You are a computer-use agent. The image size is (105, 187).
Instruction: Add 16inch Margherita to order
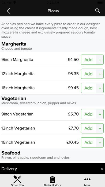point(88,88)
